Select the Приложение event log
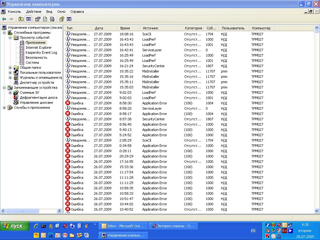This screenshot has width=320, height=240. click(36, 42)
